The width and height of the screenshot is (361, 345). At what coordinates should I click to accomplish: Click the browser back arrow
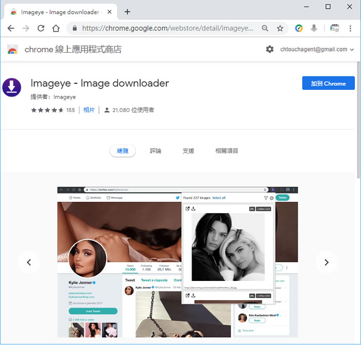point(10,28)
